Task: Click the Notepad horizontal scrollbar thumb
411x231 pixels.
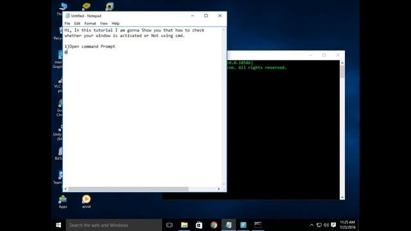Action: (128, 189)
